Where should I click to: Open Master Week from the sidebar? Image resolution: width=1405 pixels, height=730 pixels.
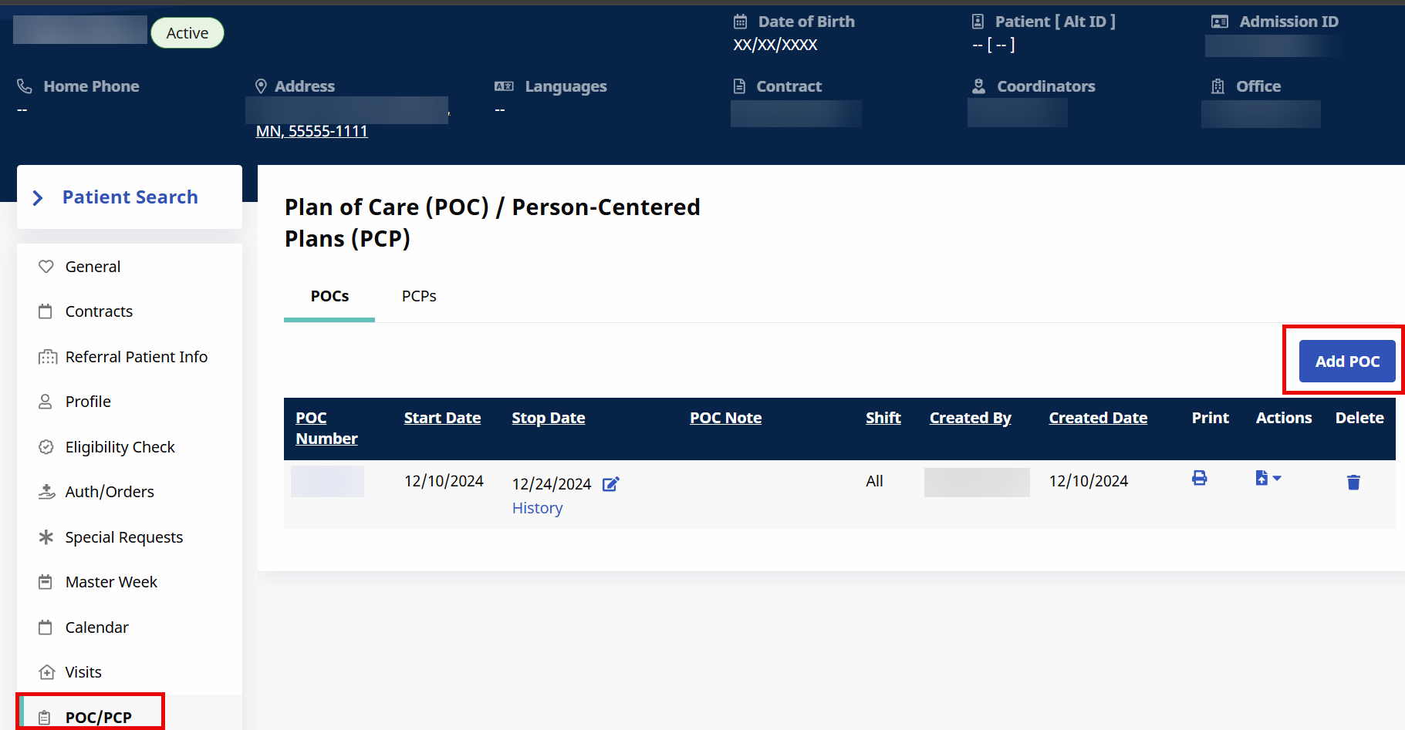[x=111, y=582]
